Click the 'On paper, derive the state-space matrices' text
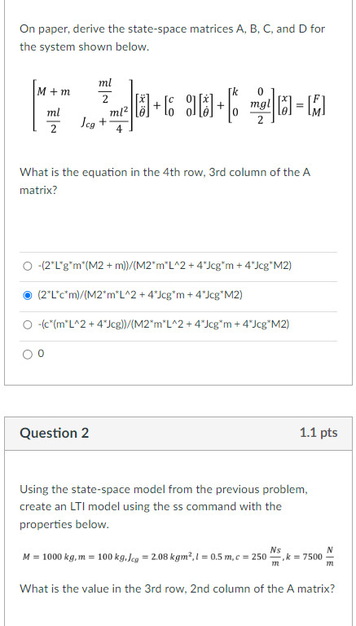The image size is (356, 626). pos(173,38)
